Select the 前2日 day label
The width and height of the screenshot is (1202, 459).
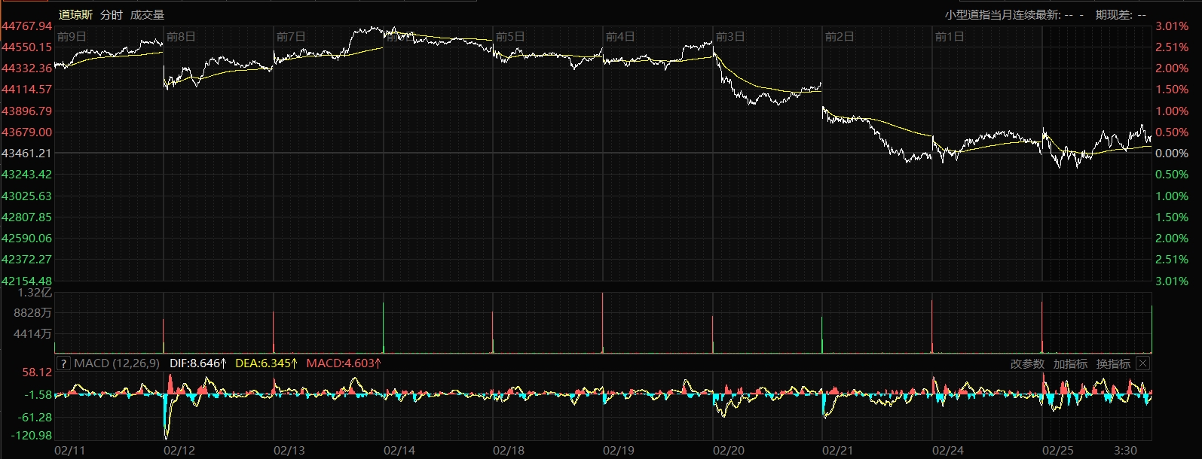(x=840, y=37)
